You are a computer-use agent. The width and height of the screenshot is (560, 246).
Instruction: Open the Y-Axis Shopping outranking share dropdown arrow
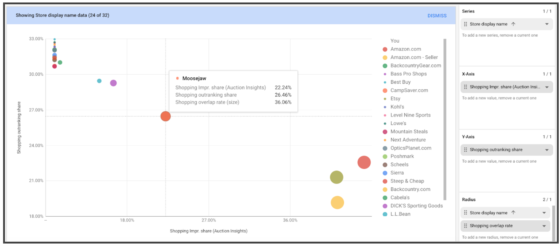click(547, 150)
